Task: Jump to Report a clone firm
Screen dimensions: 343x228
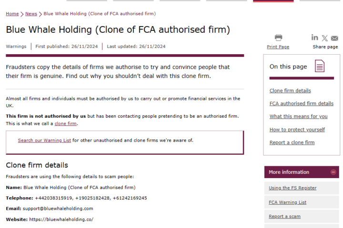Action: click(x=292, y=142)
